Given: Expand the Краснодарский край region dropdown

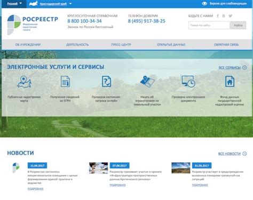Looking at the screenshot, I should pos(56,4).
